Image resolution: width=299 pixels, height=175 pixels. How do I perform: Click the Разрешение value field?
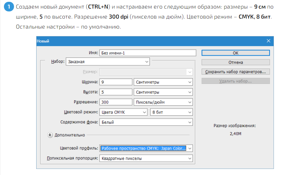tap(116, 102)
